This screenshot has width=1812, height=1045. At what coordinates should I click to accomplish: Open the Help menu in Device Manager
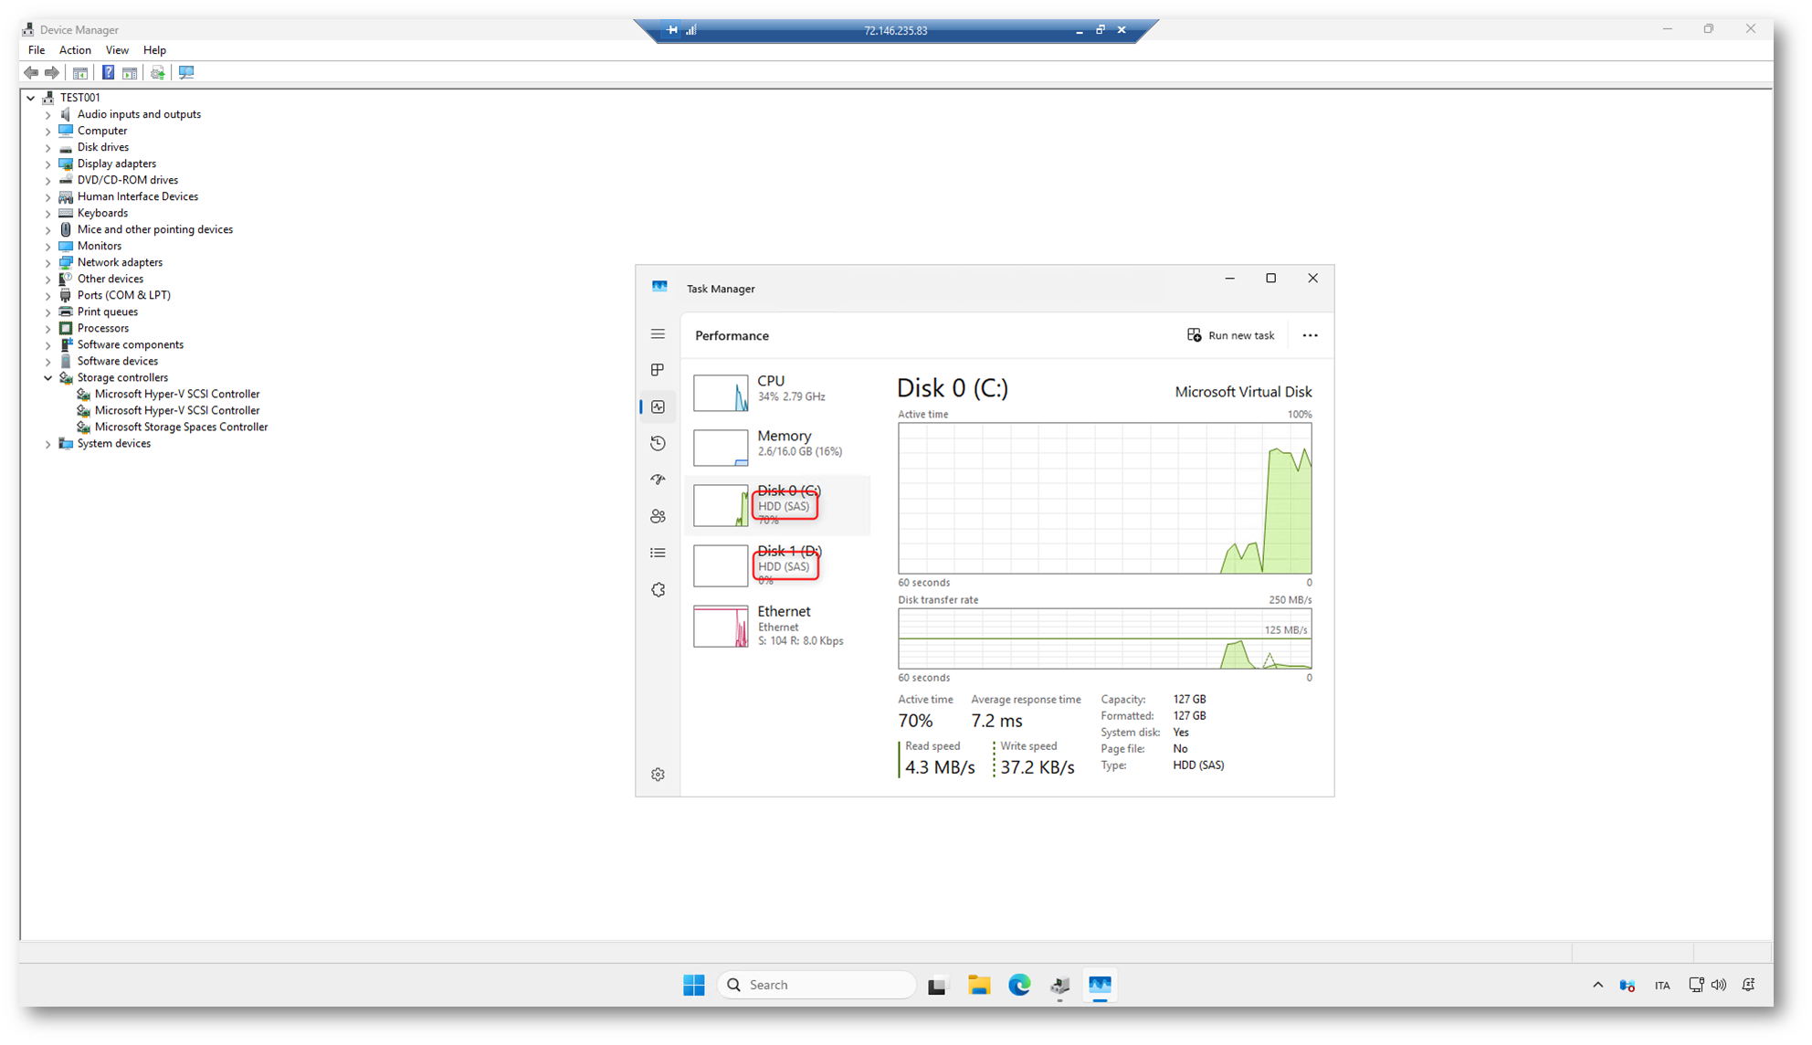coord(154,50)
